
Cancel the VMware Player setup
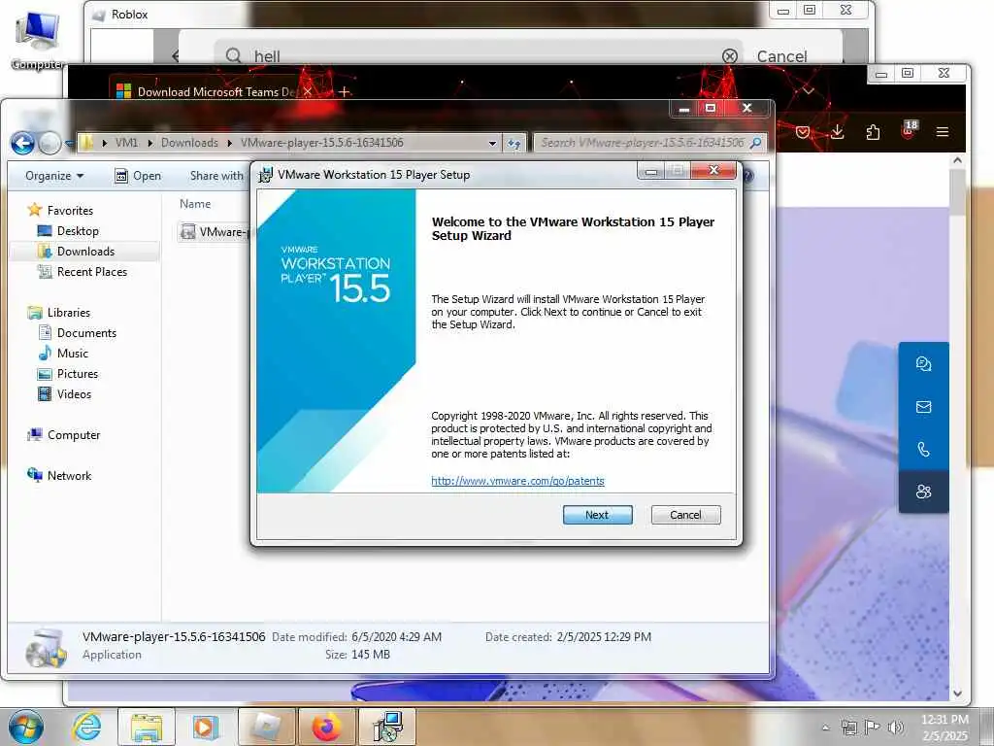point(685,515)
